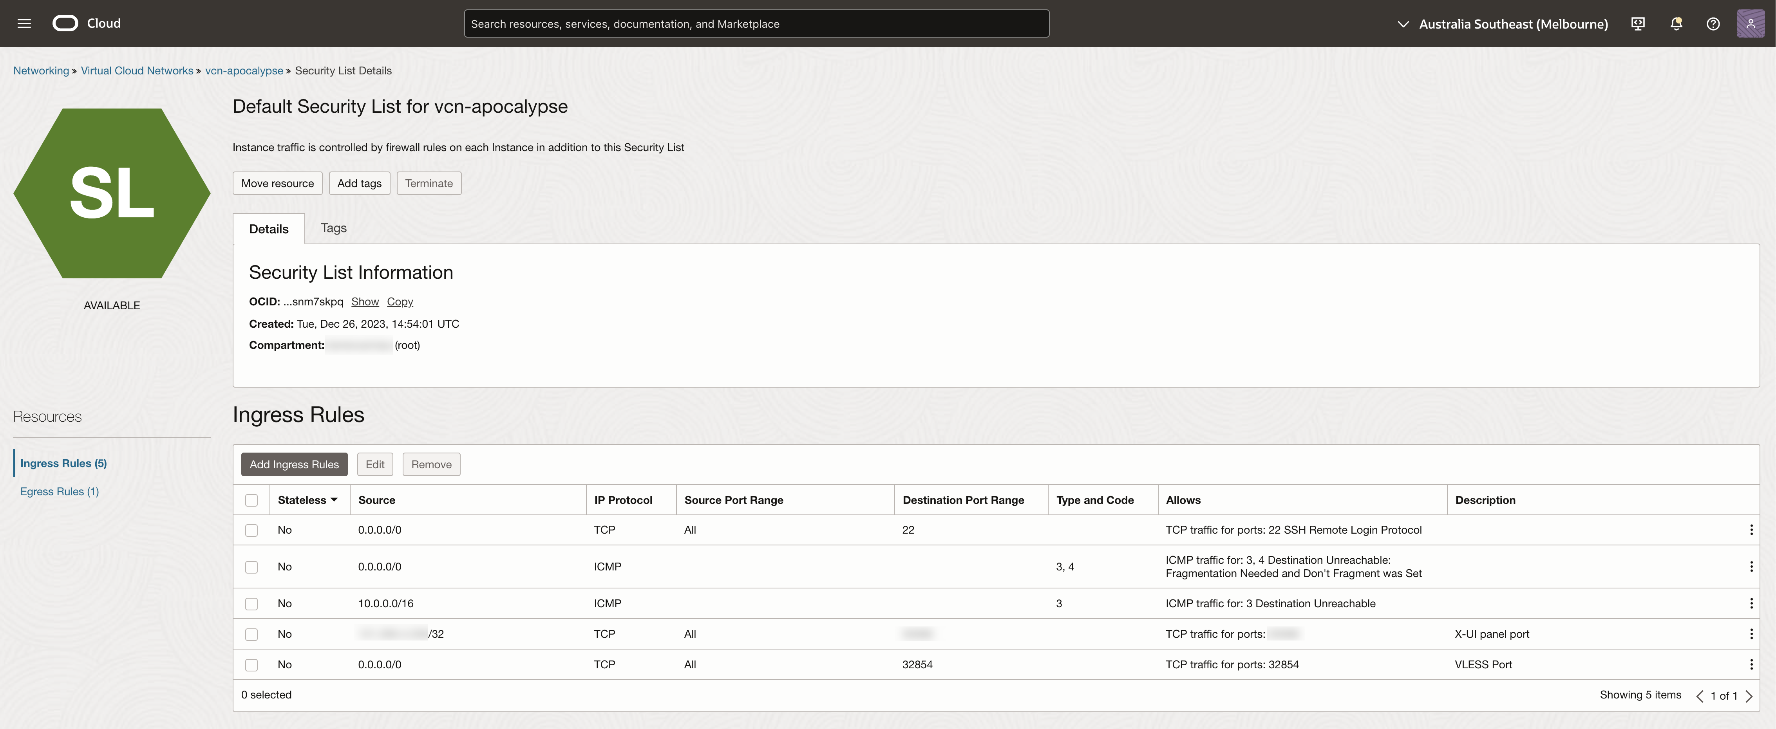
Task: Open the help question mark icon
Action: point(1713,23)
